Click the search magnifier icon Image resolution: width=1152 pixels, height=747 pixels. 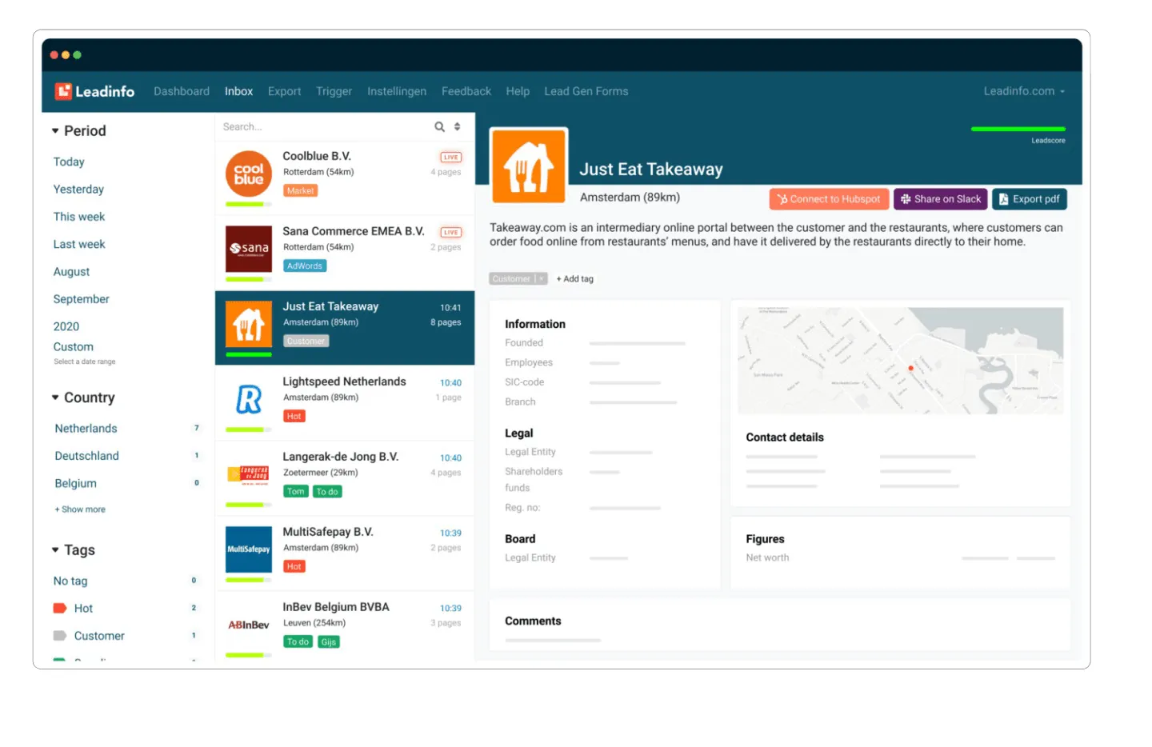click(439, 126)
